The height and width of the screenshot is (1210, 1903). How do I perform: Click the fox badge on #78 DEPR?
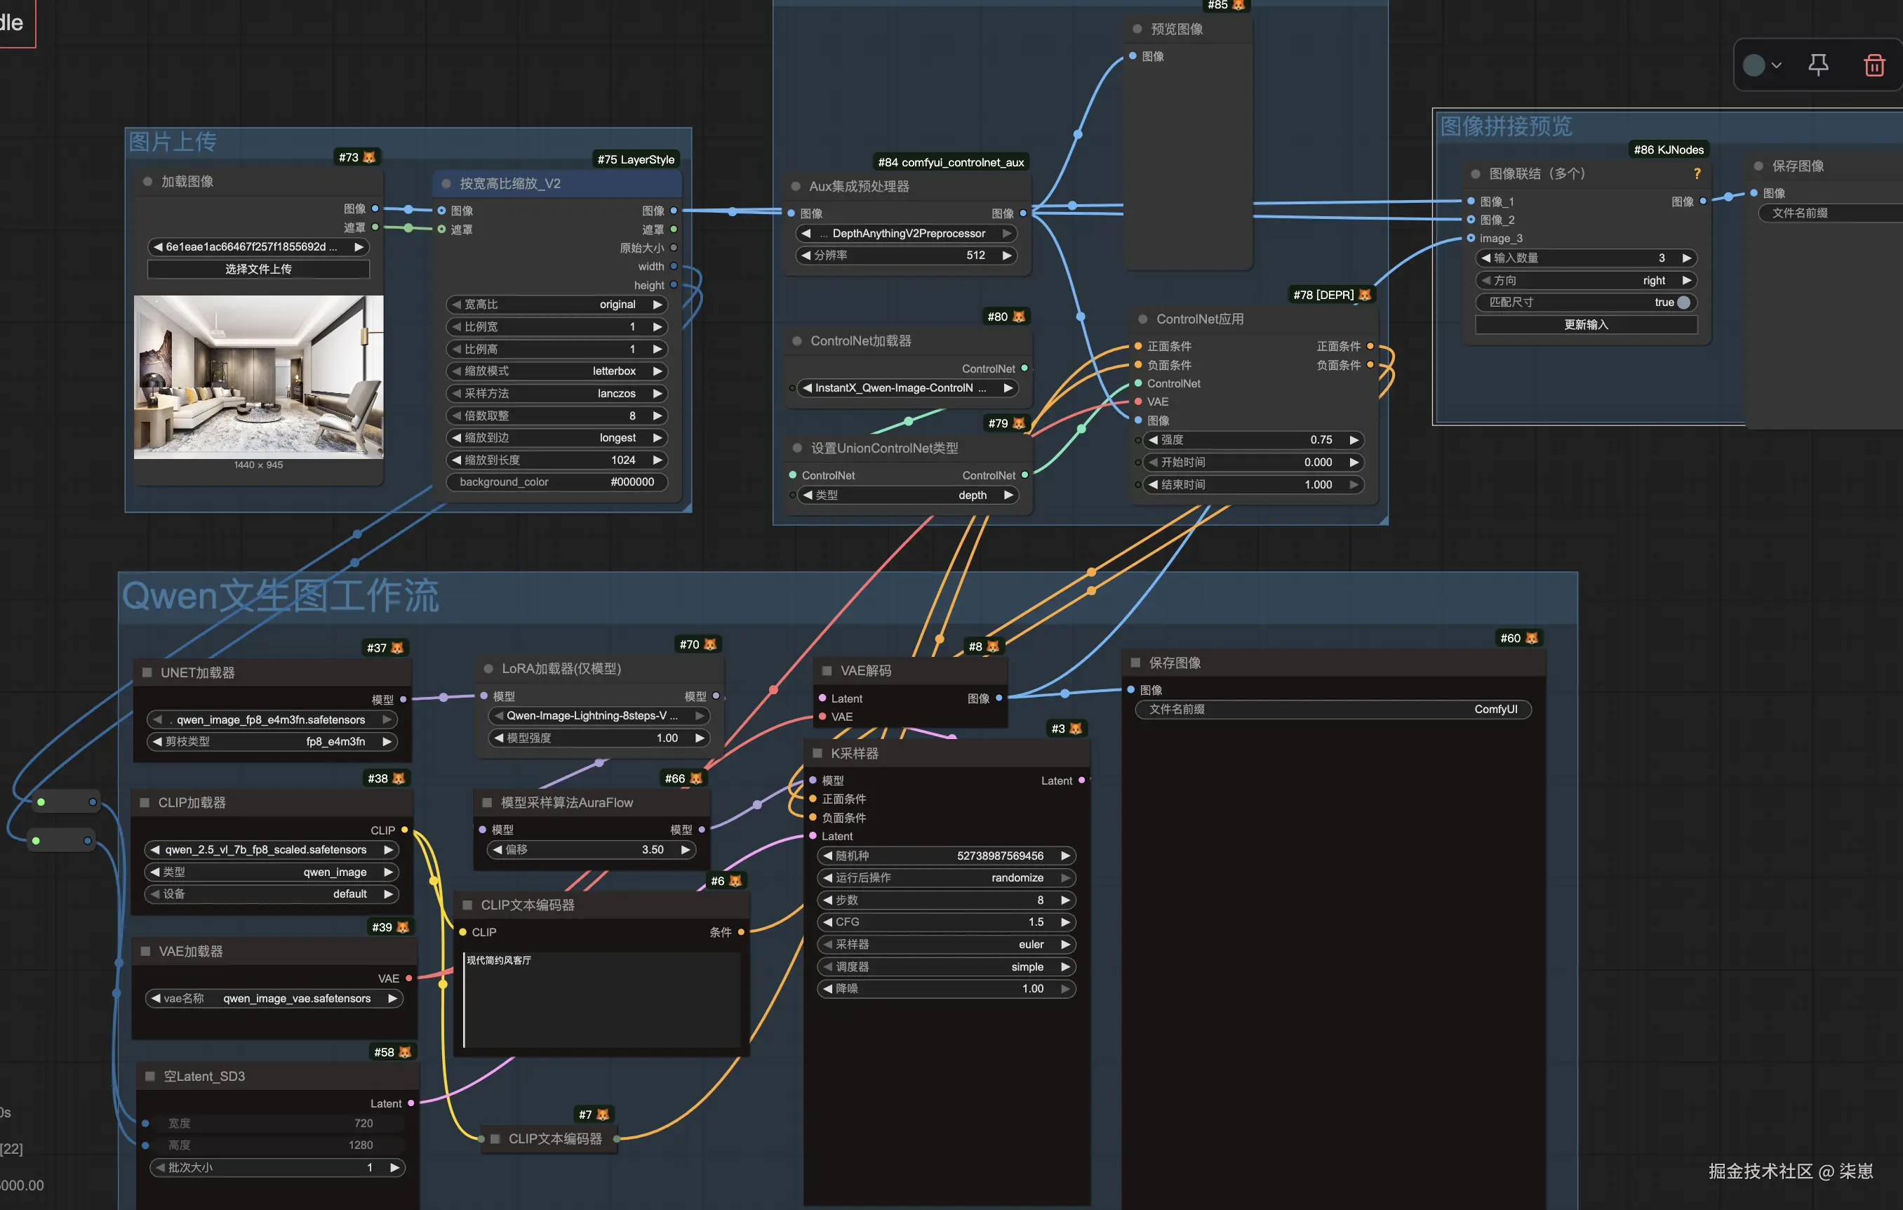(x=1365, y=295)
